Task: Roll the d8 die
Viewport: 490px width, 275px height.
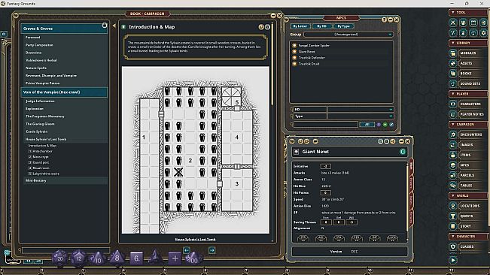Action: [117, 258]
